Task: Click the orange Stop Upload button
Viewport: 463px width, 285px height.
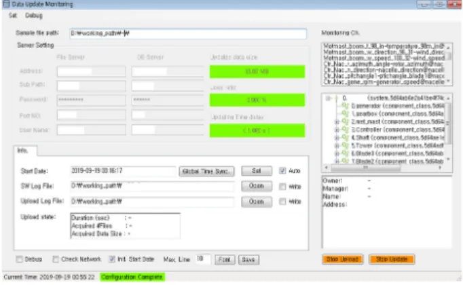Action: click(x=343, y=259)
